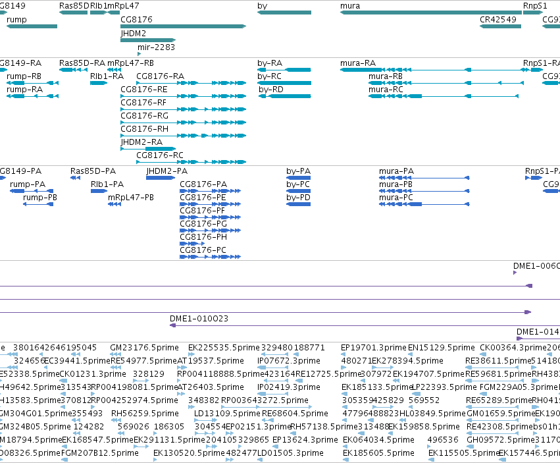The image size is (560, 463).
Task: Open the EP19701.3prime EST label
Action: click(374, 348)
